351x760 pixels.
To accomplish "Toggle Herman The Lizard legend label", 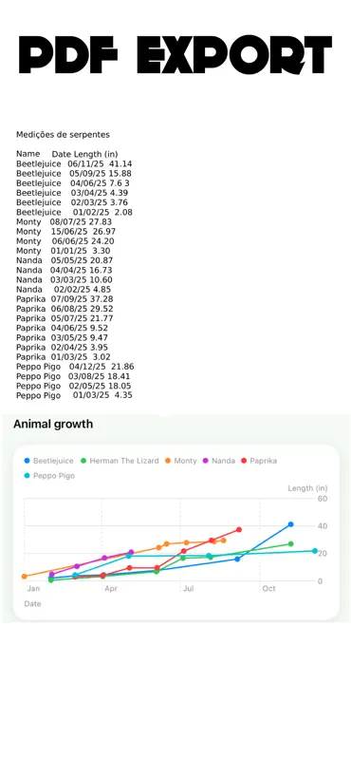I will [124, 461].
